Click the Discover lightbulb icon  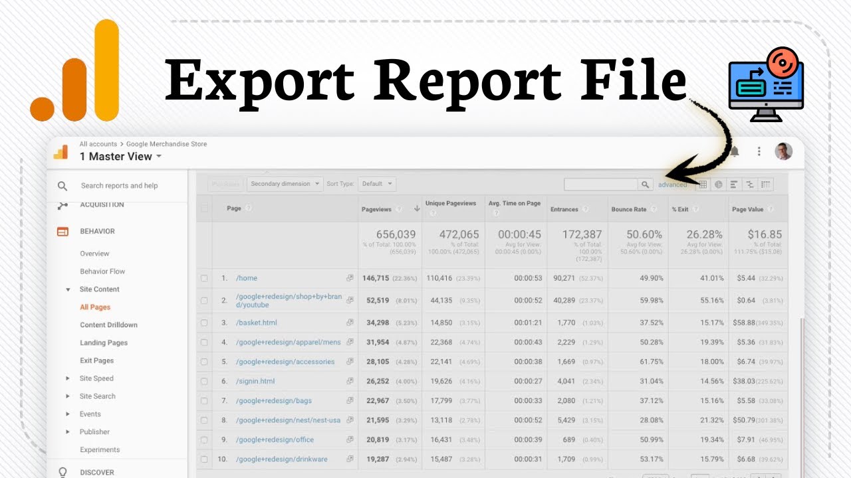63,472
